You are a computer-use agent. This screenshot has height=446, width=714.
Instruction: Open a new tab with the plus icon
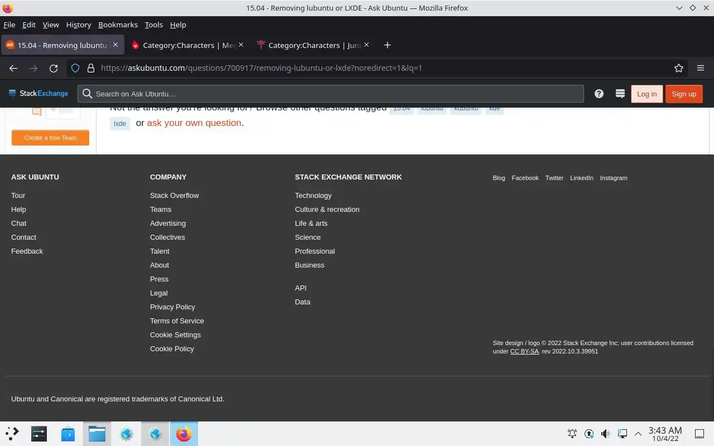387,45
